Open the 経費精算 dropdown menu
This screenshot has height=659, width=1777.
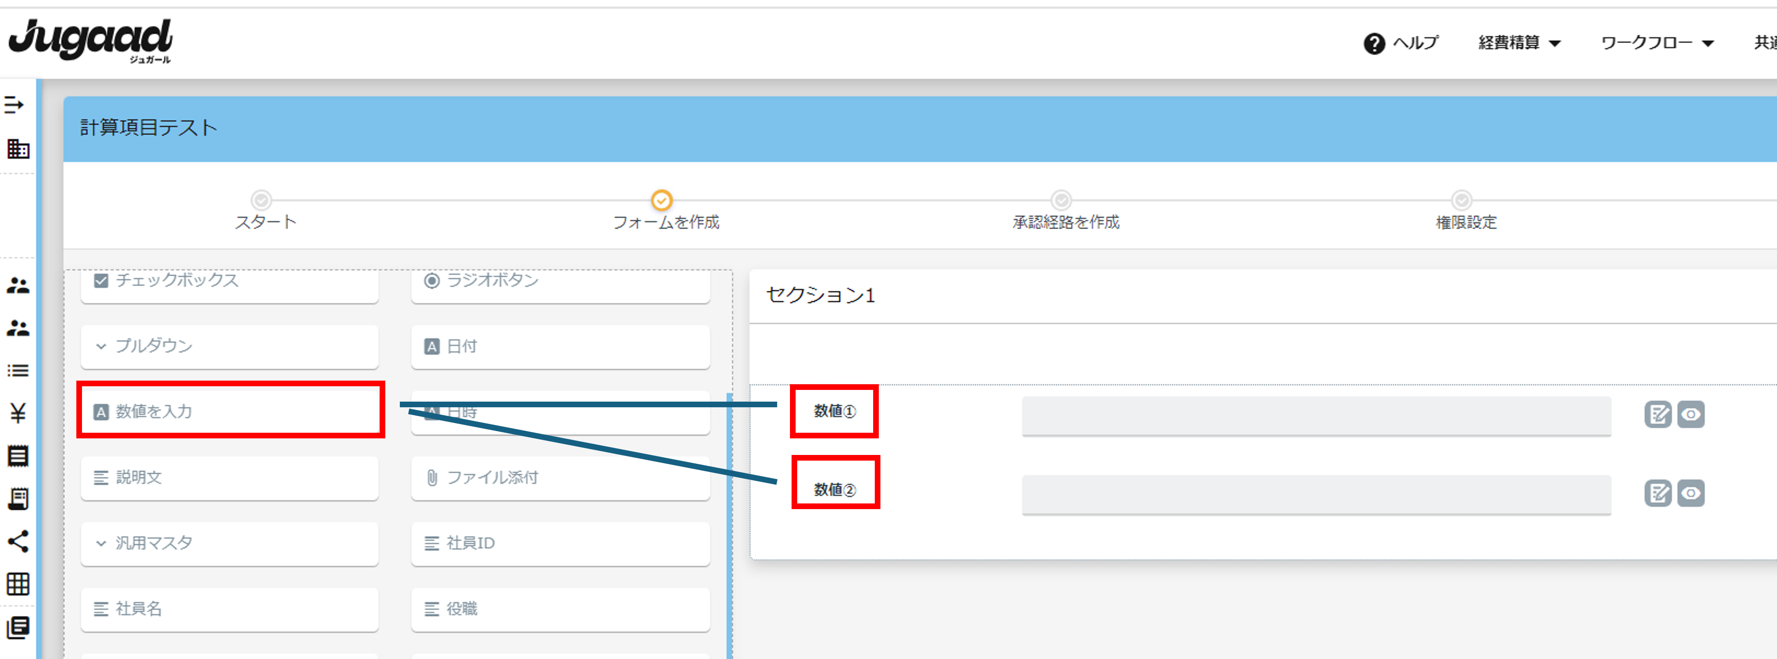[x=1519, y=43]
